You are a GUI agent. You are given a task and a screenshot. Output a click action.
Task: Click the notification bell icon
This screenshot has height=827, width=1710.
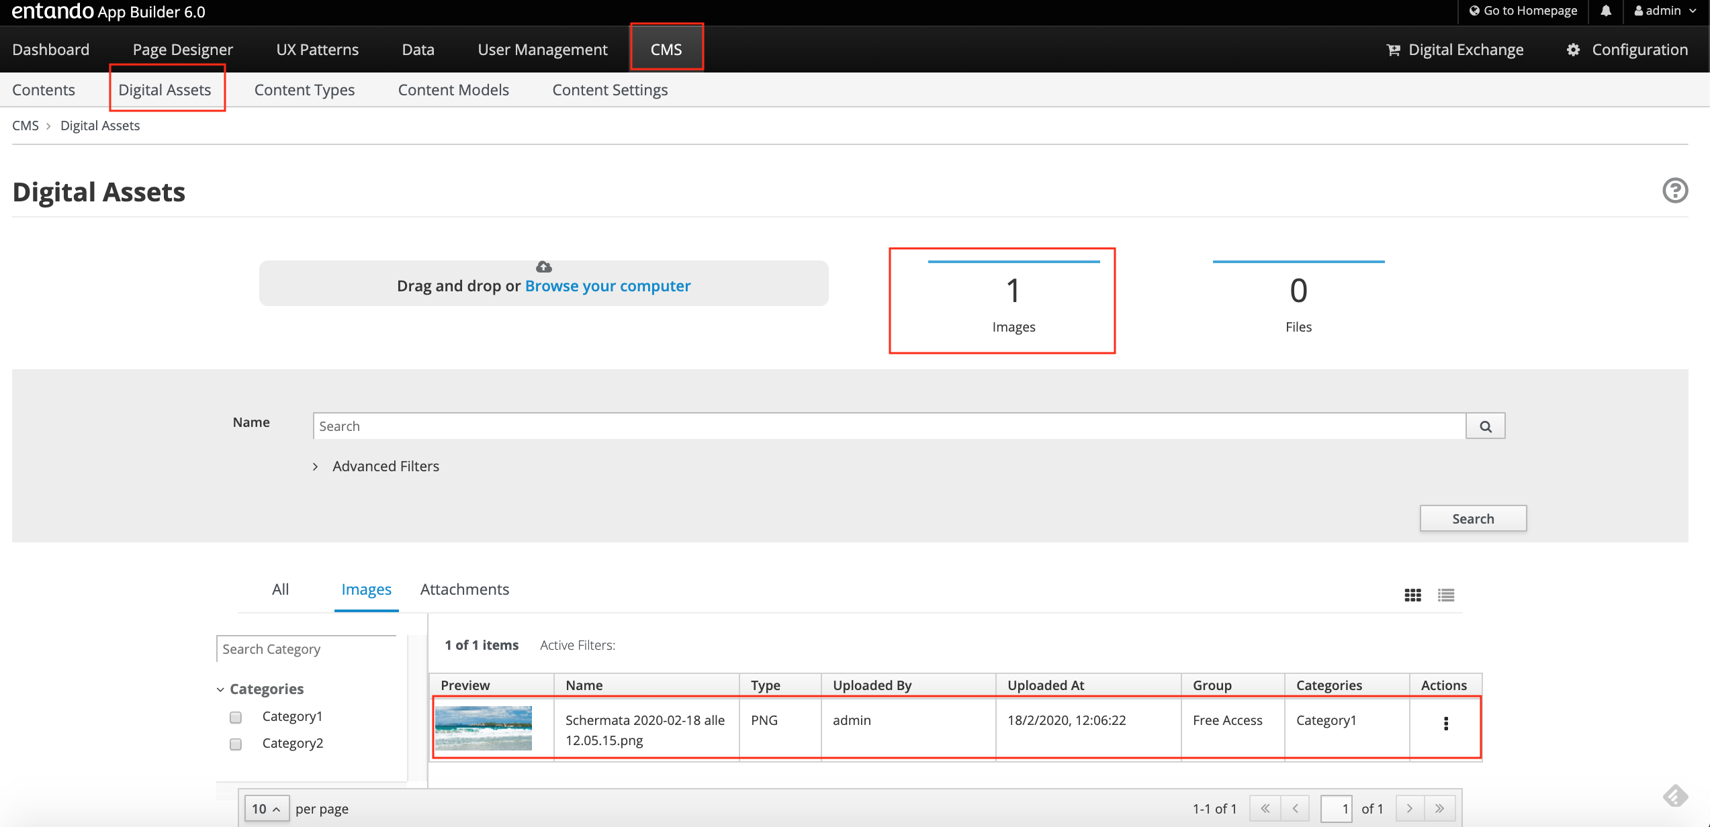[1606, 11]
